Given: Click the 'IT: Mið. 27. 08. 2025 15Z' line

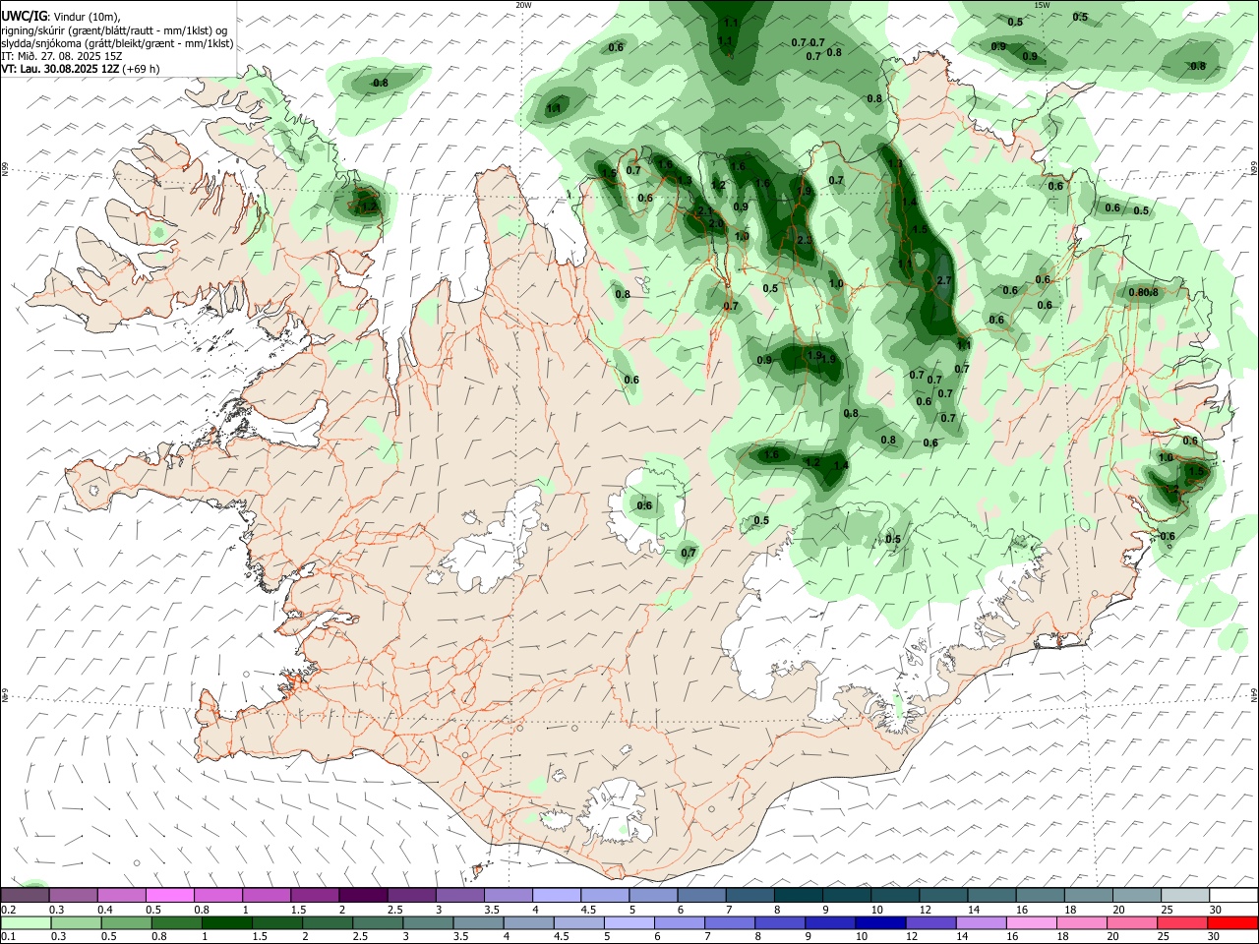Looking at the screenshot, I should pos(62,56).
